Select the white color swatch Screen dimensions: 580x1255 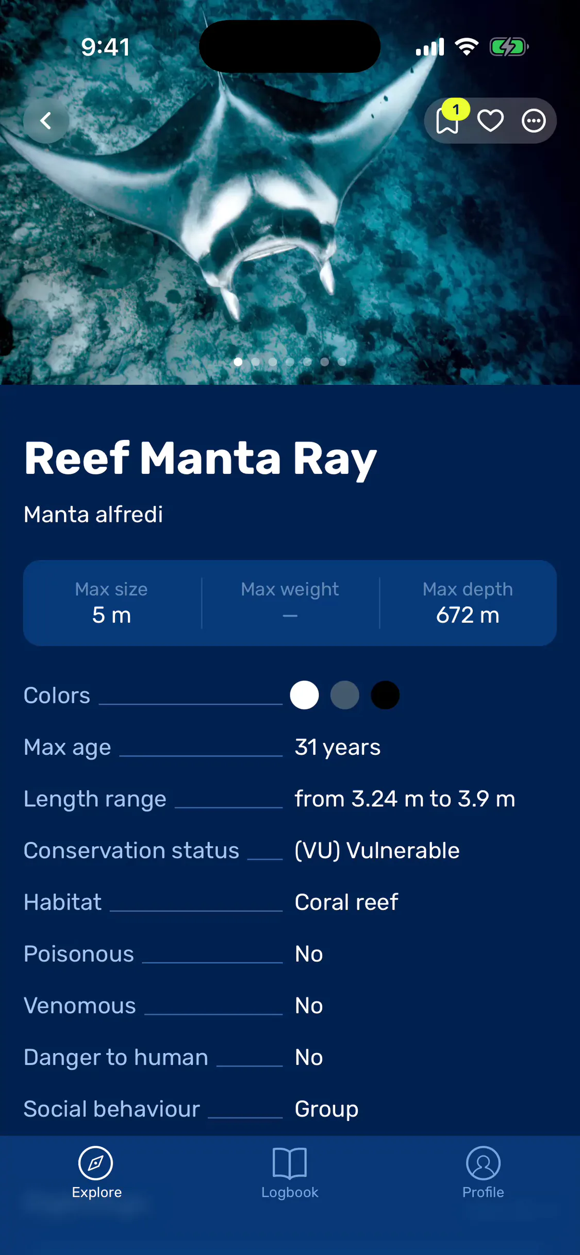(304, 695)
